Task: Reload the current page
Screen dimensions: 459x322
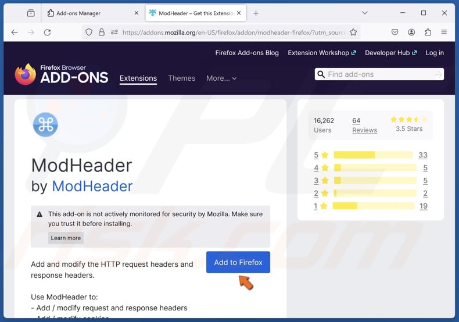Action: click(48, 32)
